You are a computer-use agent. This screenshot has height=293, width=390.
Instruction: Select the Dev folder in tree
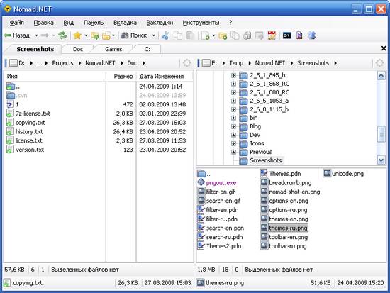255,135
